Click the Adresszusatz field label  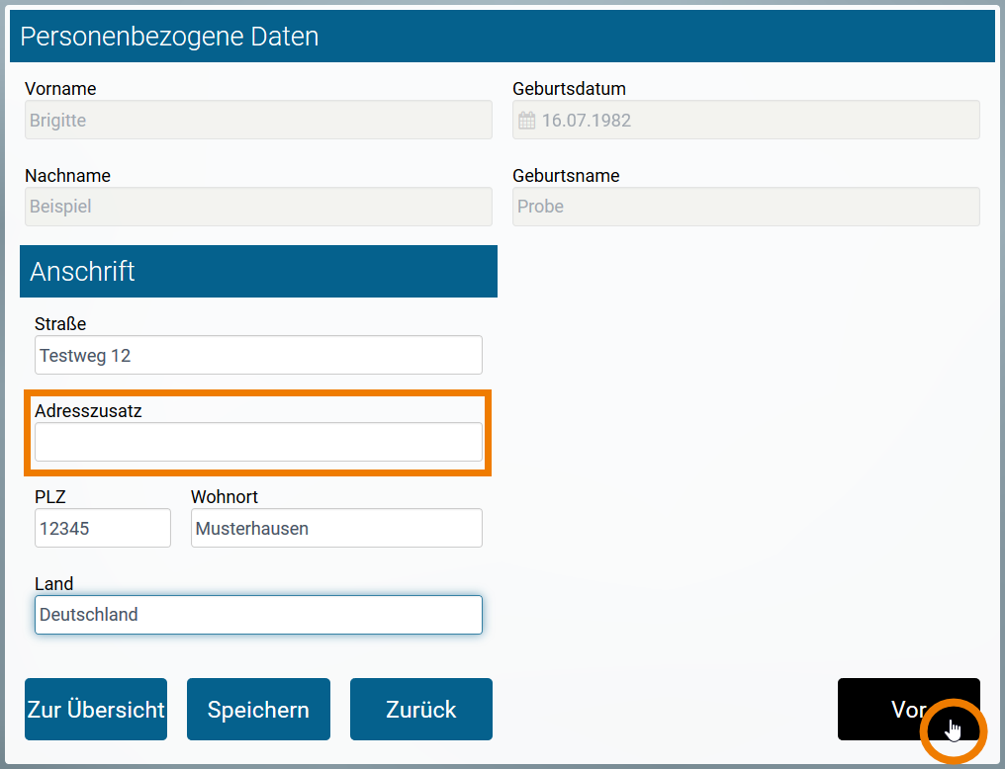click(86, 410)
